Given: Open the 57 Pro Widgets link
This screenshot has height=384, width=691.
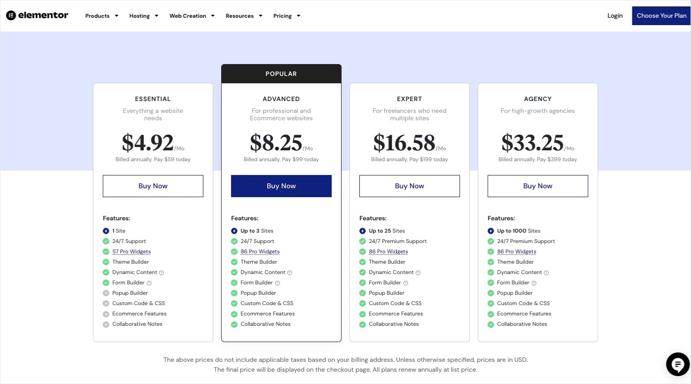Looking at the screenshot, I should pos(131,251).
